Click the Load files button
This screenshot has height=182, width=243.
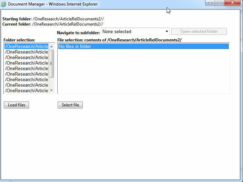click(17, 105)
